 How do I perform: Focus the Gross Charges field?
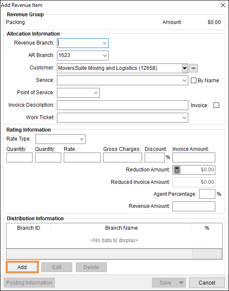(x=122, y=158)
